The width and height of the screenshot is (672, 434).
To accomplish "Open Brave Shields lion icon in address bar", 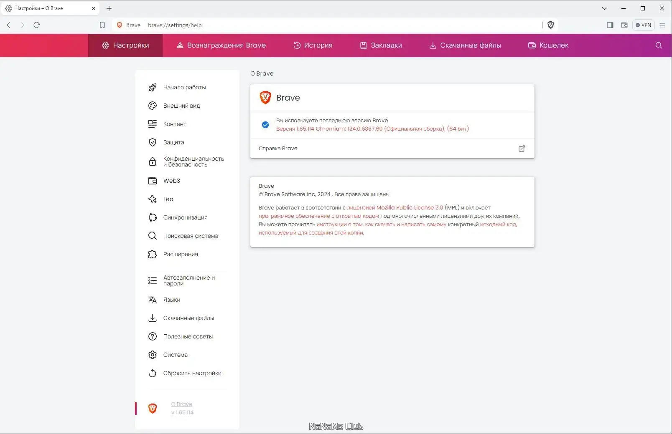I will pos(551,25).
